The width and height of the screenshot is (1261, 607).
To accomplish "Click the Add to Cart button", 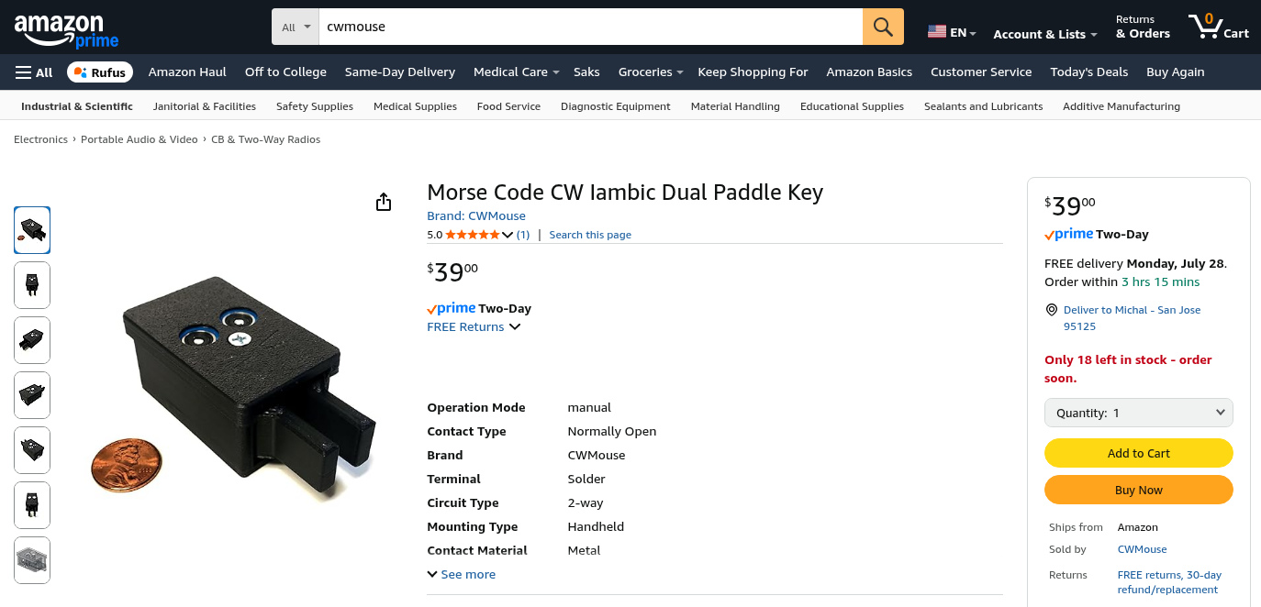I will [x=1139, y=453].
